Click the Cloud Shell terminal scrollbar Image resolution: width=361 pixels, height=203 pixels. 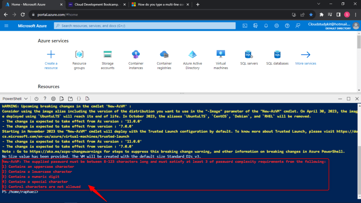coord(359,171)
